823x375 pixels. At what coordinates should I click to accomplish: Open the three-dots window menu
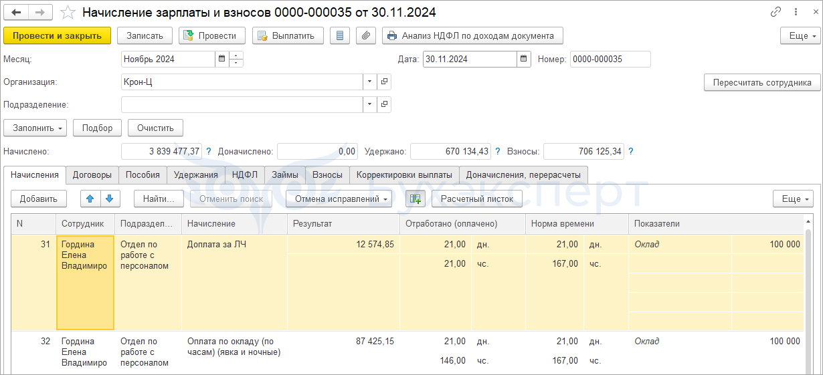click(x=795, y=12)
